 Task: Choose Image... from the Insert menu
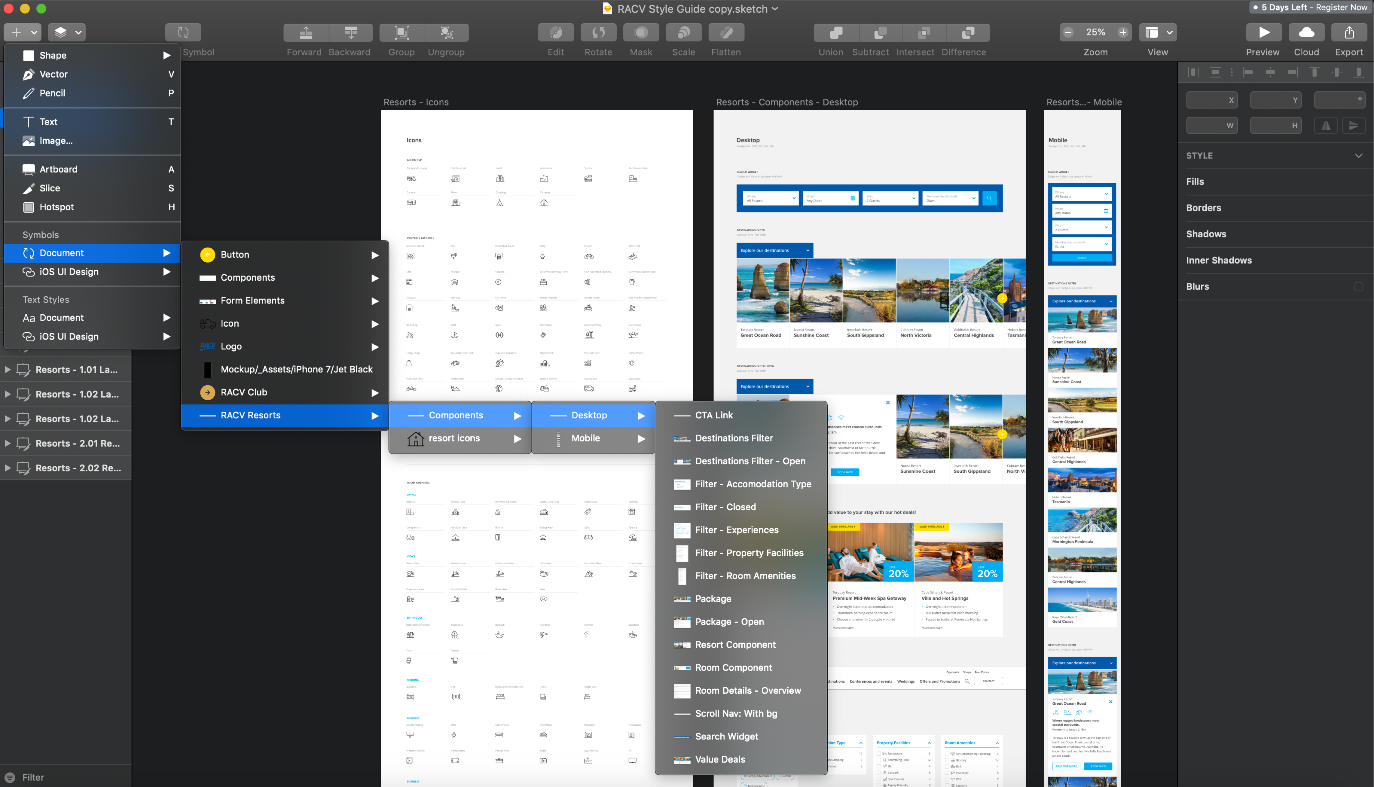[x=92, y=141]
